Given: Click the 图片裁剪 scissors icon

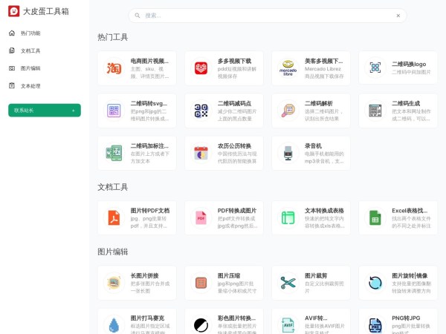Looking at the screenshot, I should 288,283.
